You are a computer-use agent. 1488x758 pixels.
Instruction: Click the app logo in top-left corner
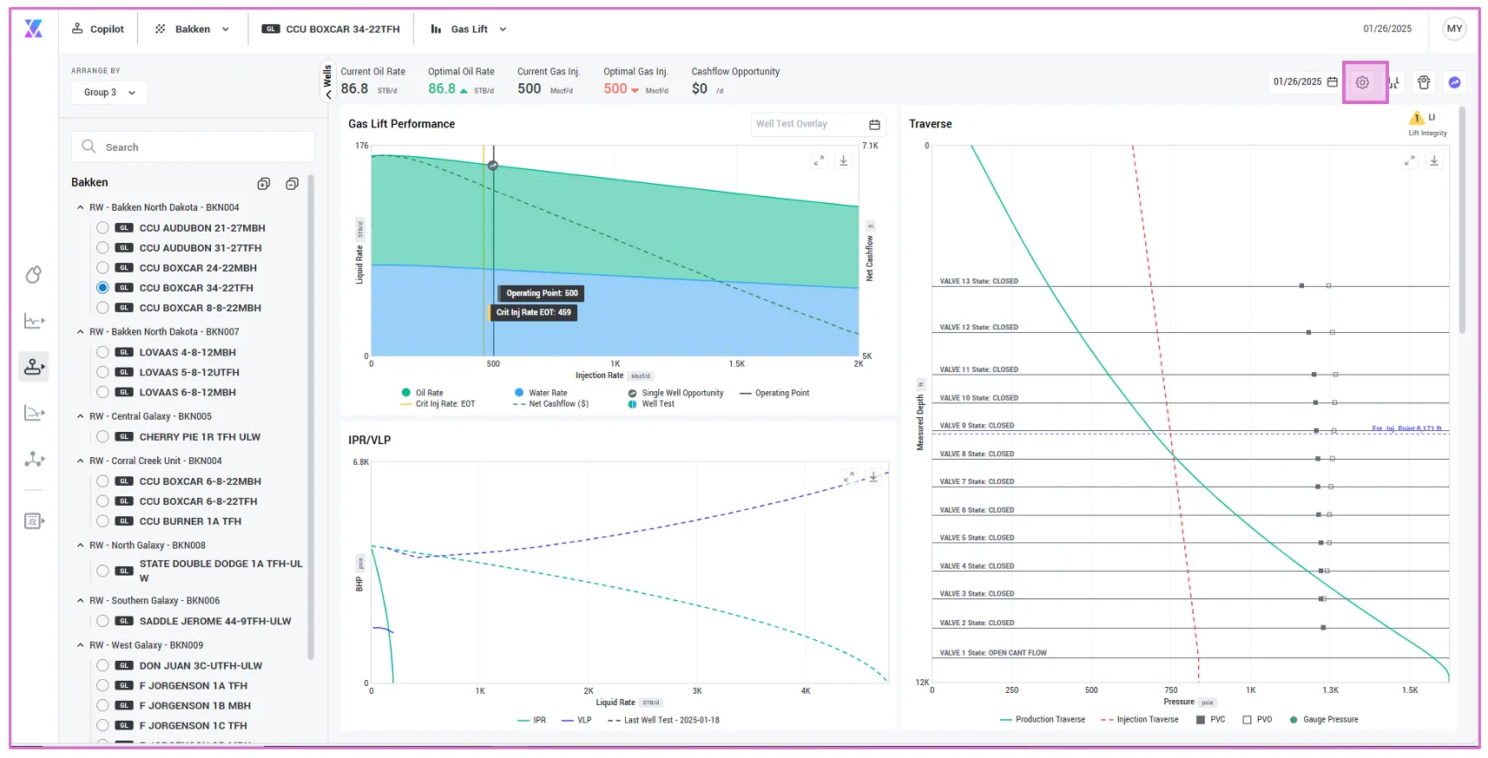point(34,29)
